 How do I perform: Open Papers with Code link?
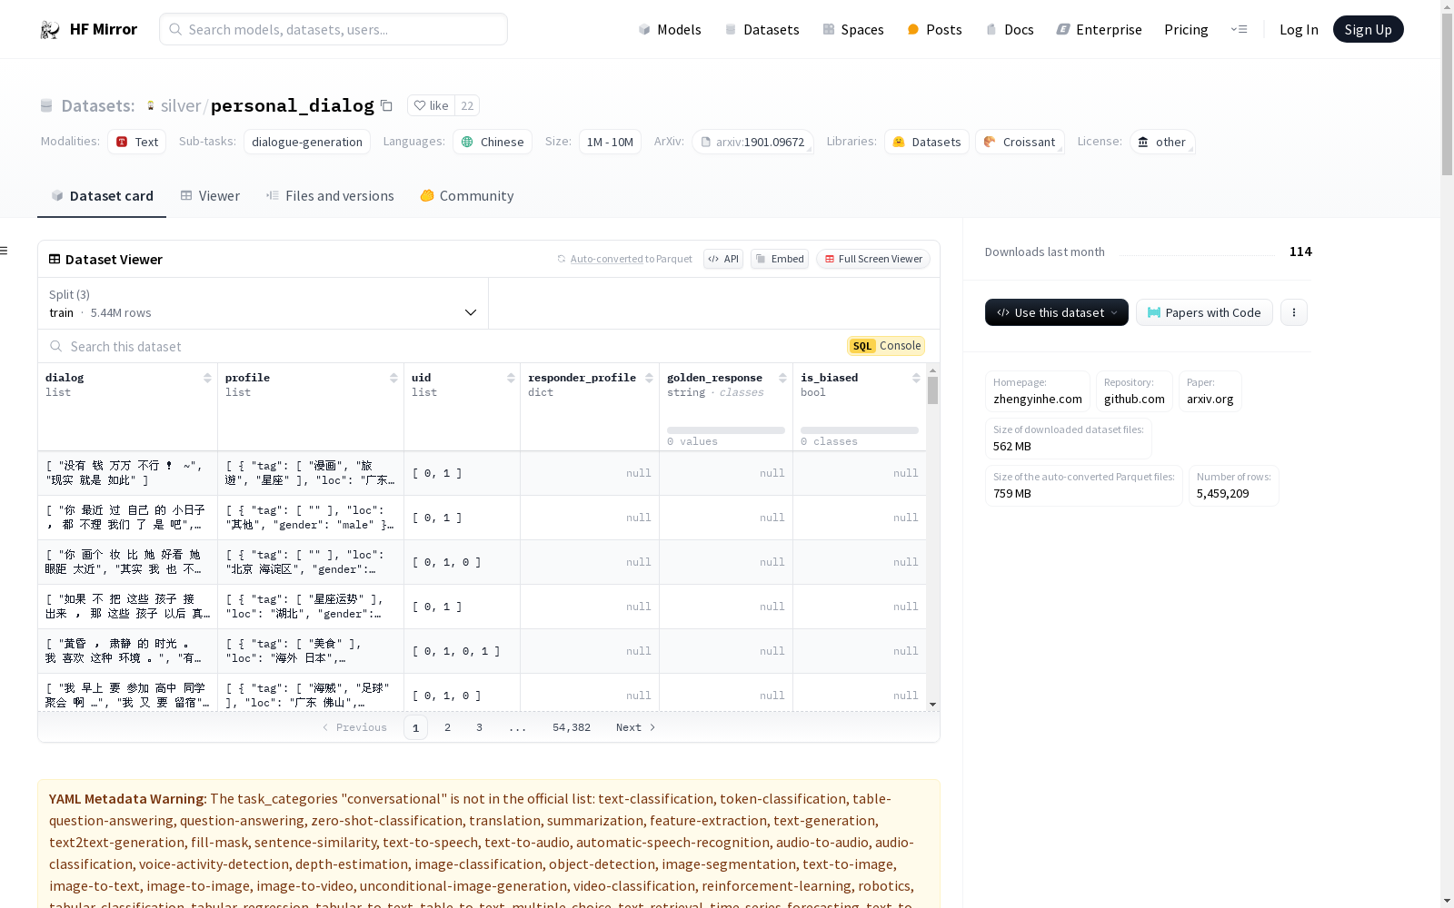coord(1204,312)
